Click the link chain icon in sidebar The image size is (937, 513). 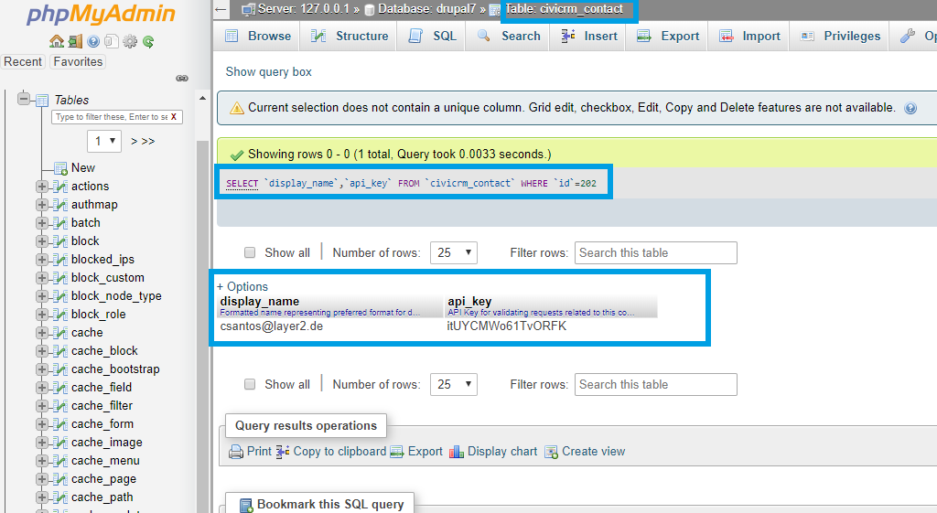pos(182,79)
